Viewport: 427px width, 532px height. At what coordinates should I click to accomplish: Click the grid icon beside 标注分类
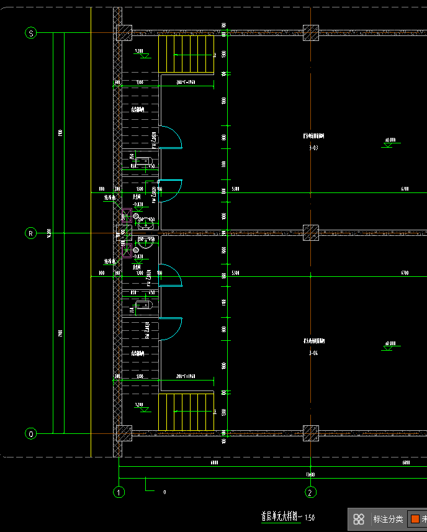359,519
